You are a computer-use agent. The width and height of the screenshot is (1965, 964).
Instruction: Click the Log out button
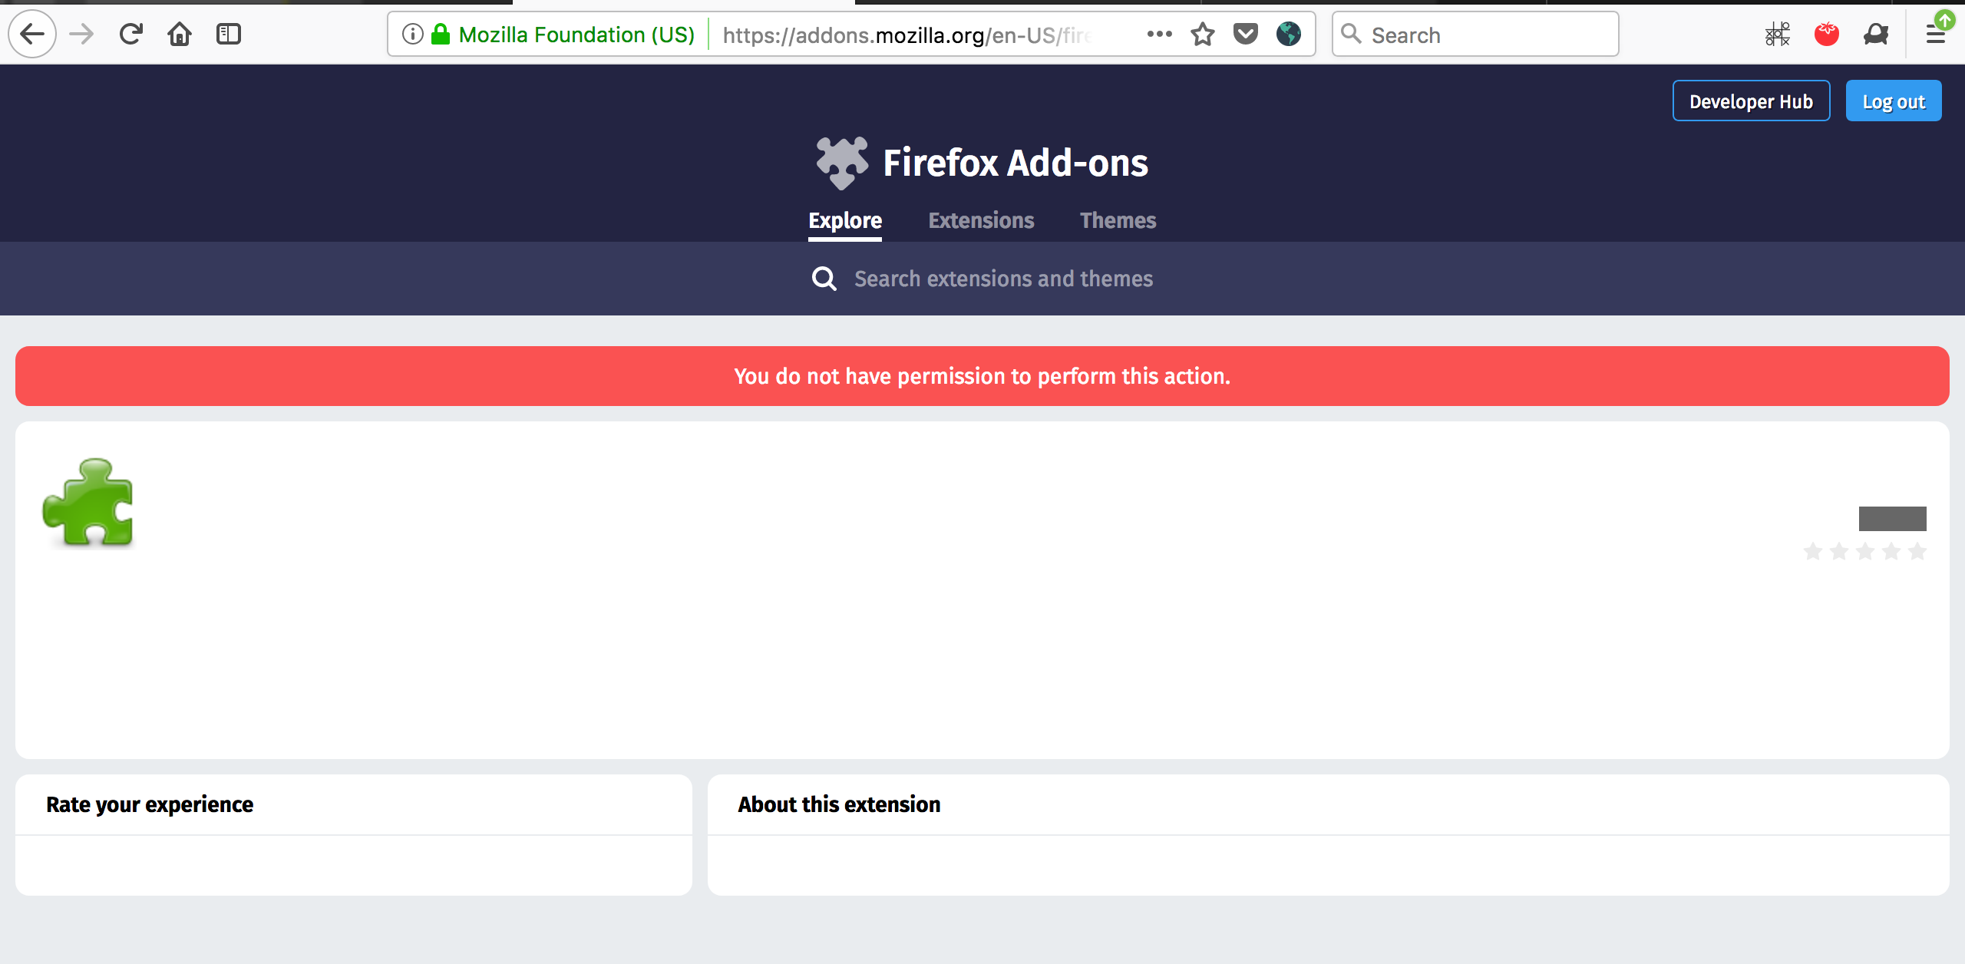tap(1894, 101)
